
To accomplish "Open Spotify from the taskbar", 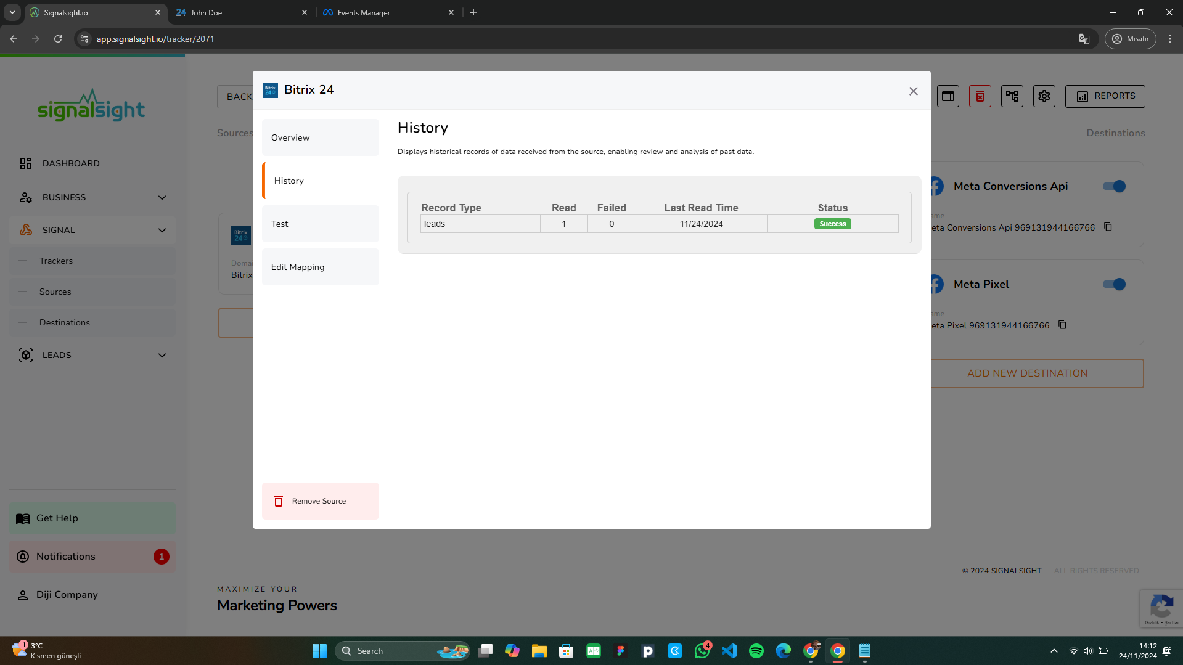I will pyautogui.click(x=756, y=651).
